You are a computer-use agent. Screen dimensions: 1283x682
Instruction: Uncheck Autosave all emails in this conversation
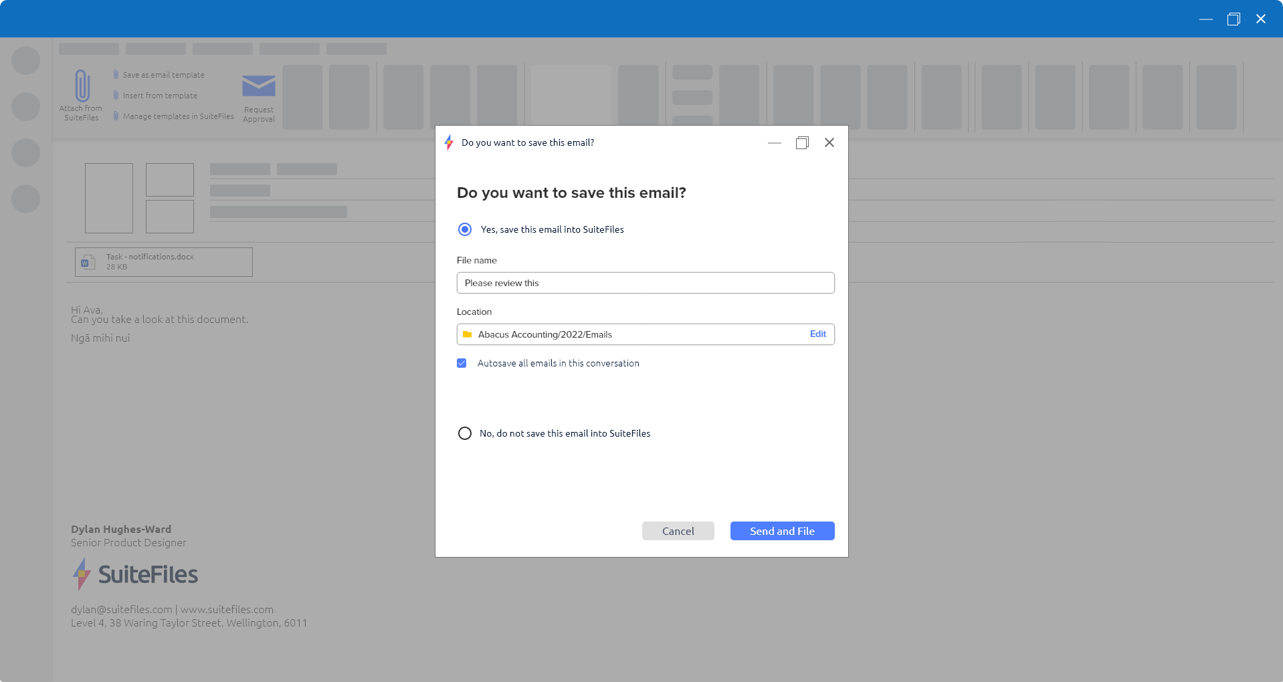(x=462, y=363)
